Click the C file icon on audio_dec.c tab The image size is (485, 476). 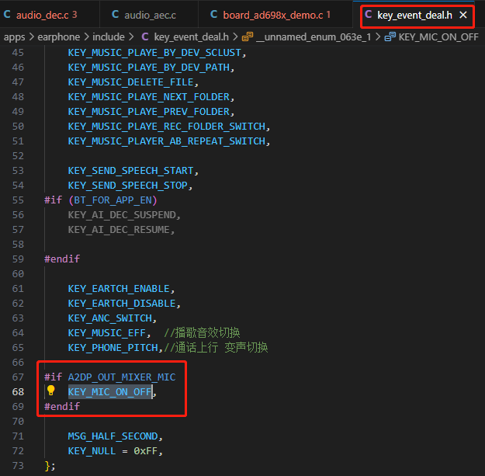7,14
